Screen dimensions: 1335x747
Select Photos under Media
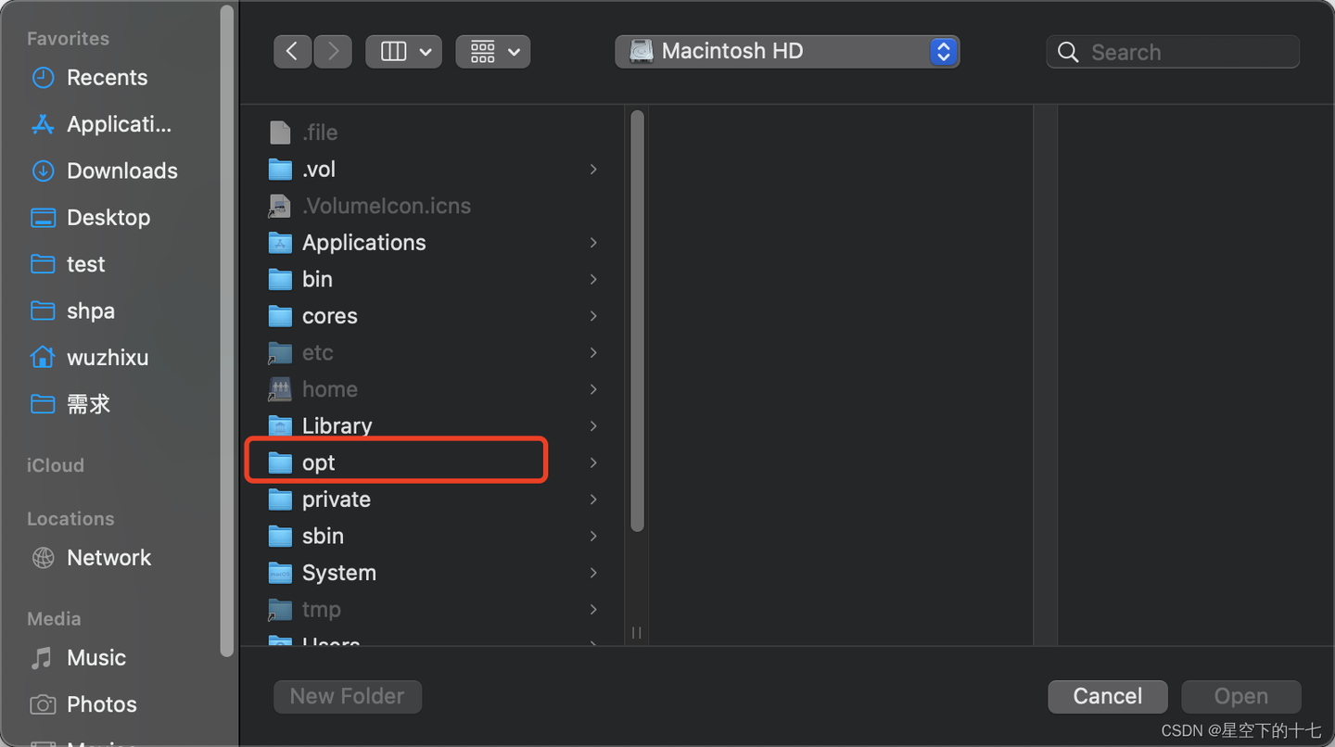click(x=101, y=704)
